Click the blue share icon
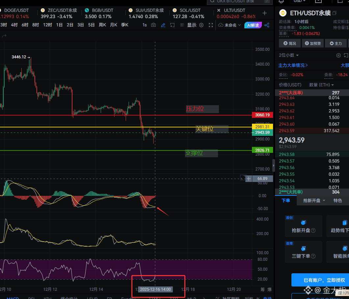 click(x=267, y=25)
